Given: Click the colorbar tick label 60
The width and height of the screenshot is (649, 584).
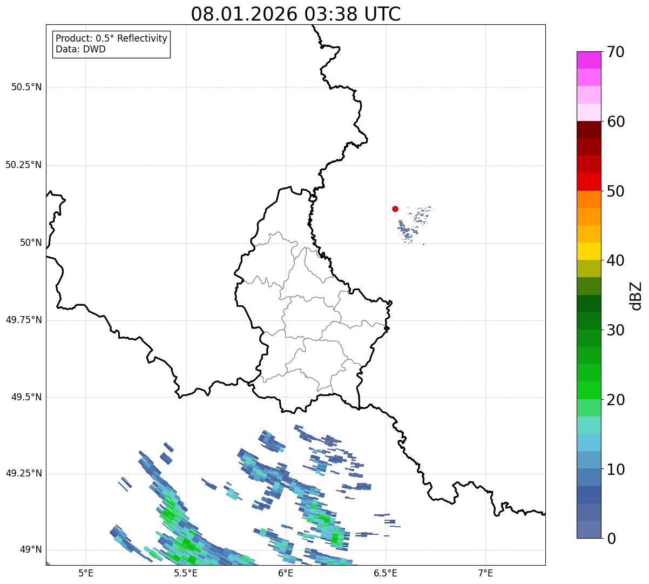Looking at the screenshot, I should point(615,122).
